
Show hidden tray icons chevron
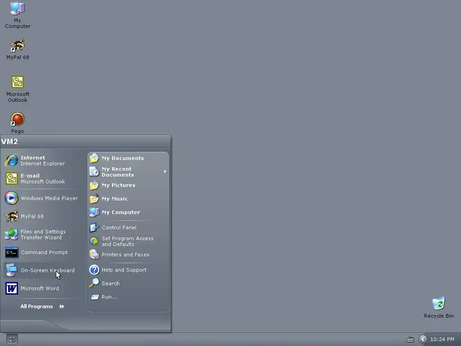tap(423, 339)
